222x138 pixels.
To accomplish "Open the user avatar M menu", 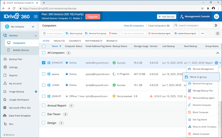I will pyautogui.click(x=216, y=17).
